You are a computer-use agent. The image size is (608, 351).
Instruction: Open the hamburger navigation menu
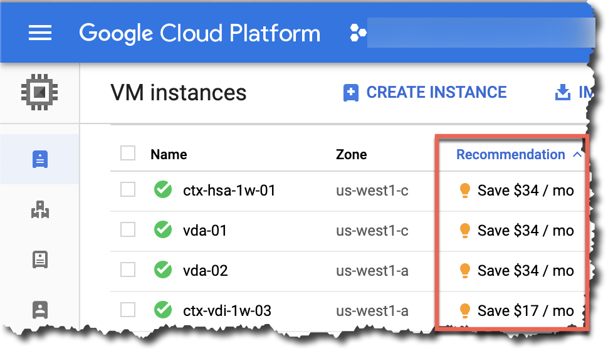click(x=40, y=33)
